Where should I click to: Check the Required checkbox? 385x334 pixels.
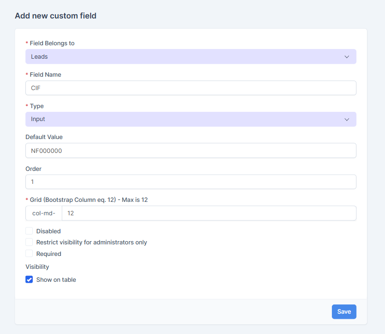pyautogui.click(x=29, y=254)
